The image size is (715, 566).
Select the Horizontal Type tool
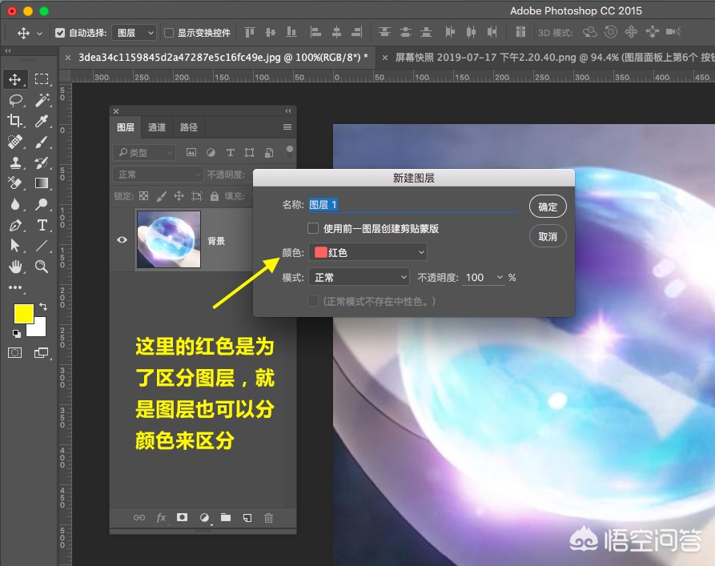pos(42,225)
